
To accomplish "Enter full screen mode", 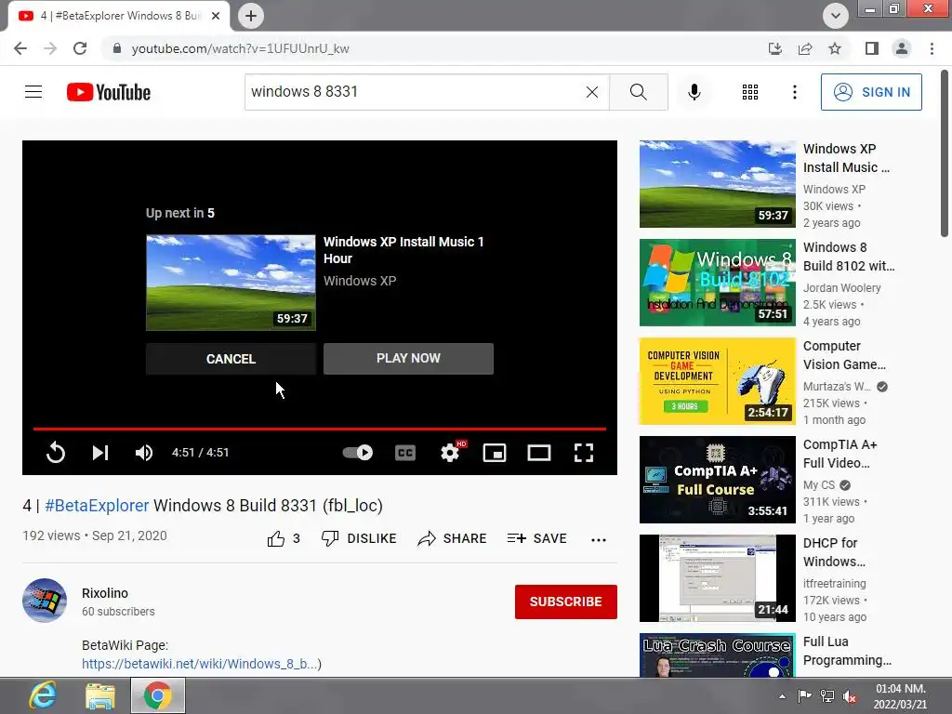I will tap(584, 453).
